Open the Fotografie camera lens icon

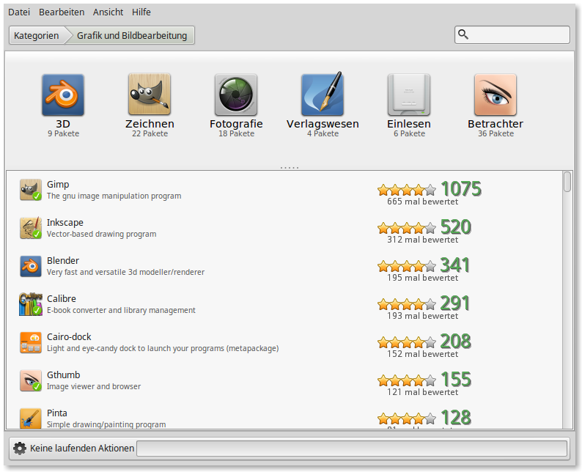point(236,95)
